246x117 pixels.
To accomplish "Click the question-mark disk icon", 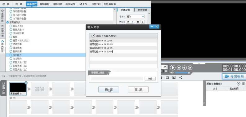I will 174,77.
